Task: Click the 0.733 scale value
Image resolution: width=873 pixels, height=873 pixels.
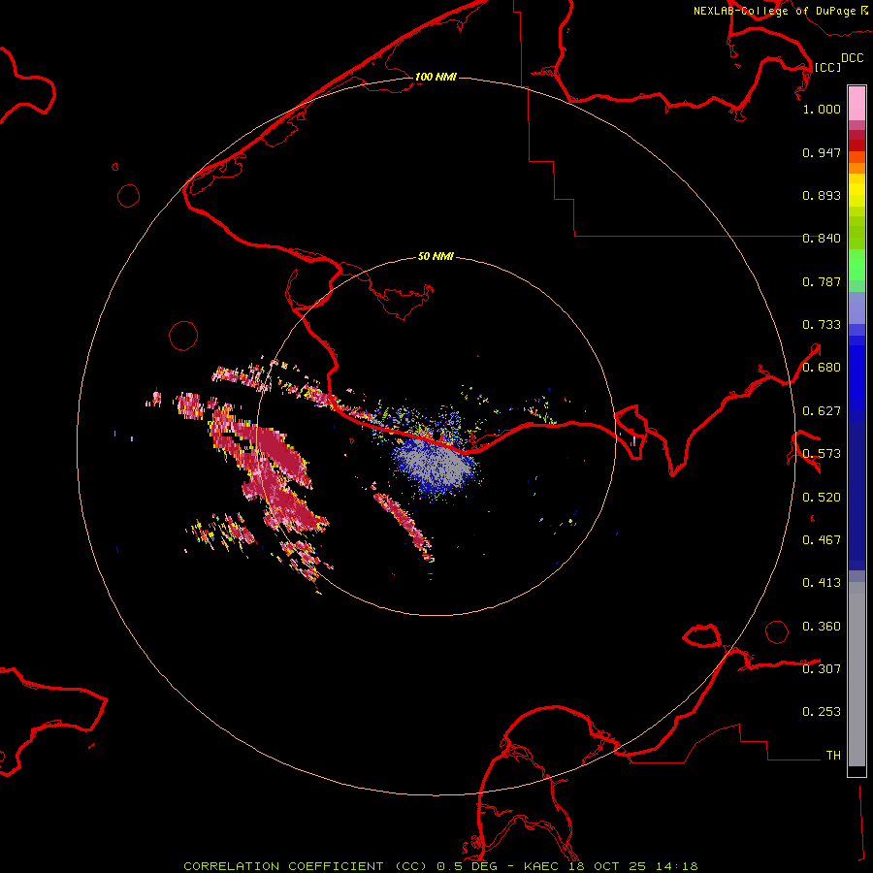Action: click(x=822, y=325)
